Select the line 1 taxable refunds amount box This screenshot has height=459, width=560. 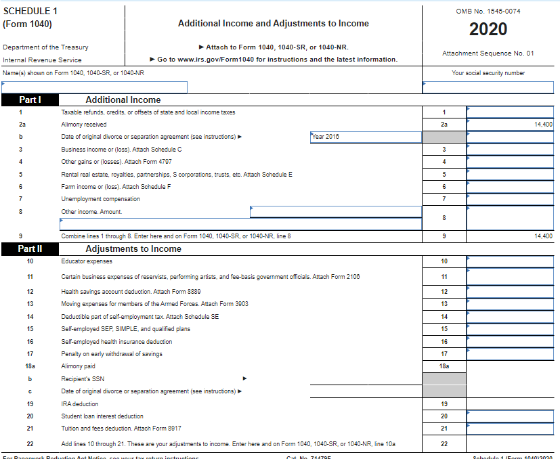point(511,112)
